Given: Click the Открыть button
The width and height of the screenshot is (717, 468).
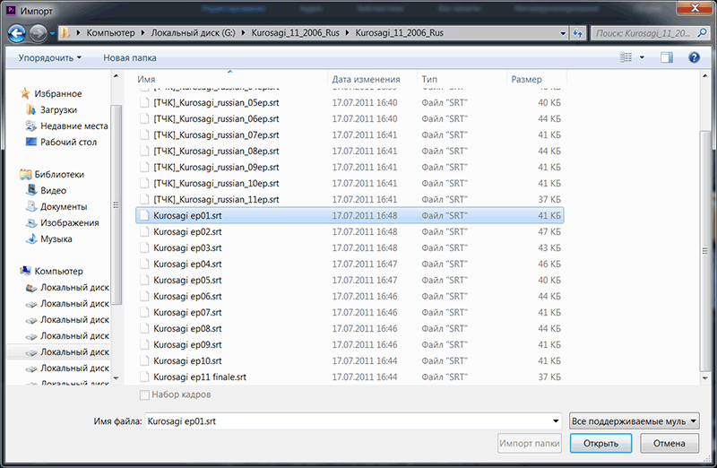Looking at the screenshot, I should [600, 443].
